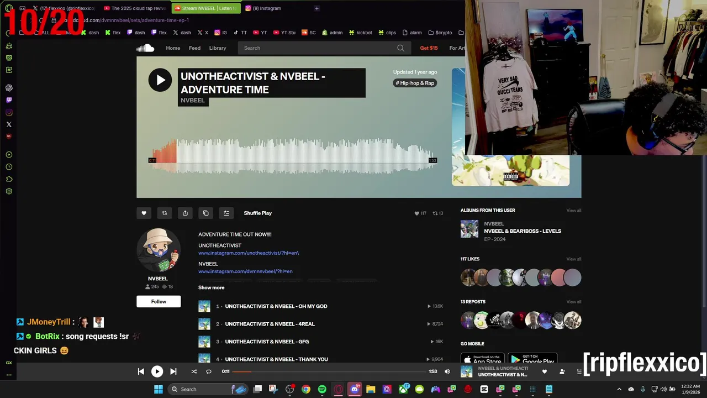
Task: Open the SoundCloud logo home link
Action: (x=145, y=48)
